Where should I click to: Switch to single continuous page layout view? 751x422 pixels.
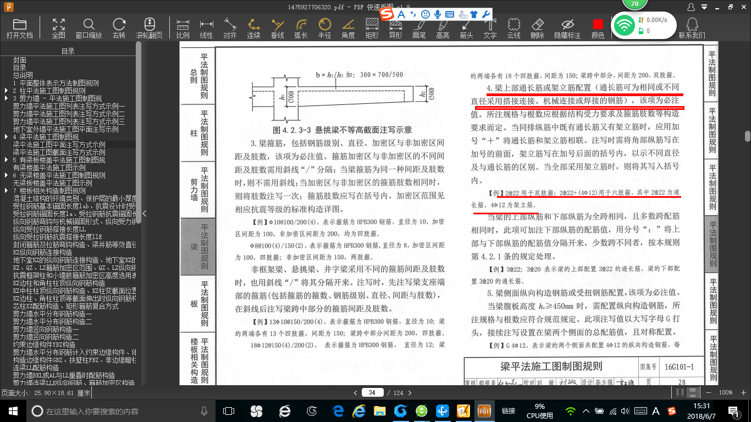tap(693, 392)
